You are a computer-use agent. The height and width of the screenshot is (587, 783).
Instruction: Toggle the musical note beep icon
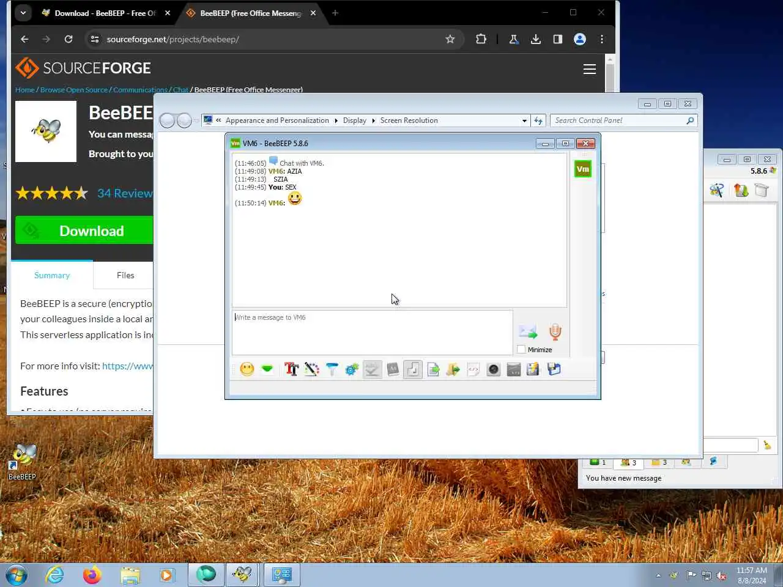tap(413, 369)
